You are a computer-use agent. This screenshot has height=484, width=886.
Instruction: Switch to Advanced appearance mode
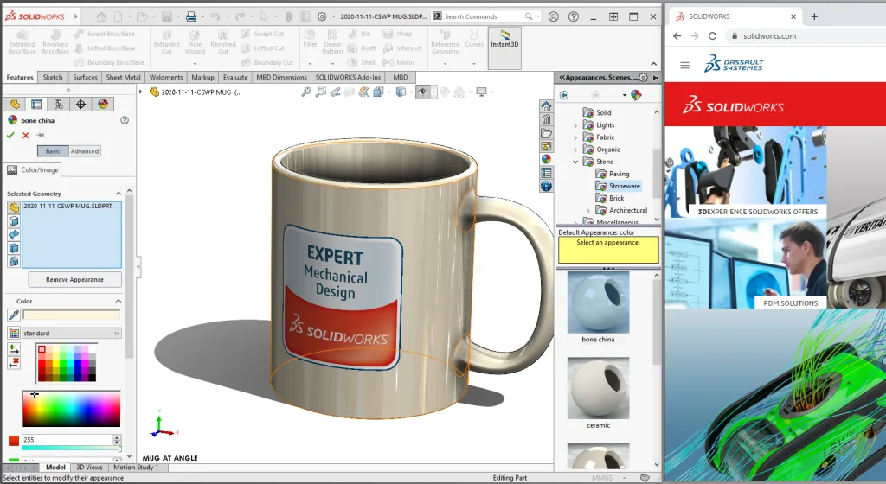click(85, 151)
